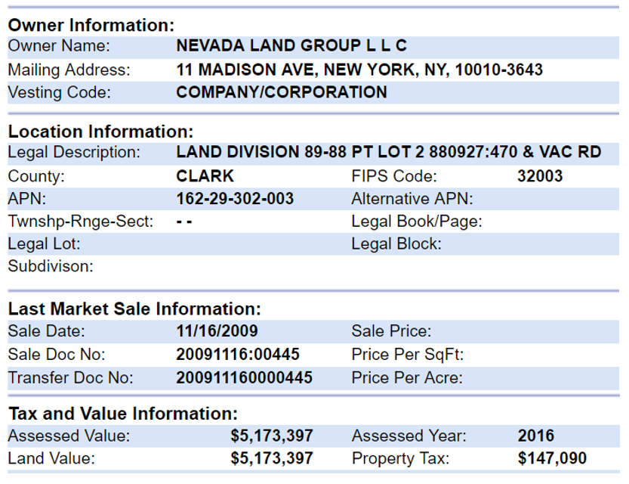Select the sale date 11/16/2009
629x484 pixels.
[x=217, y=330]
